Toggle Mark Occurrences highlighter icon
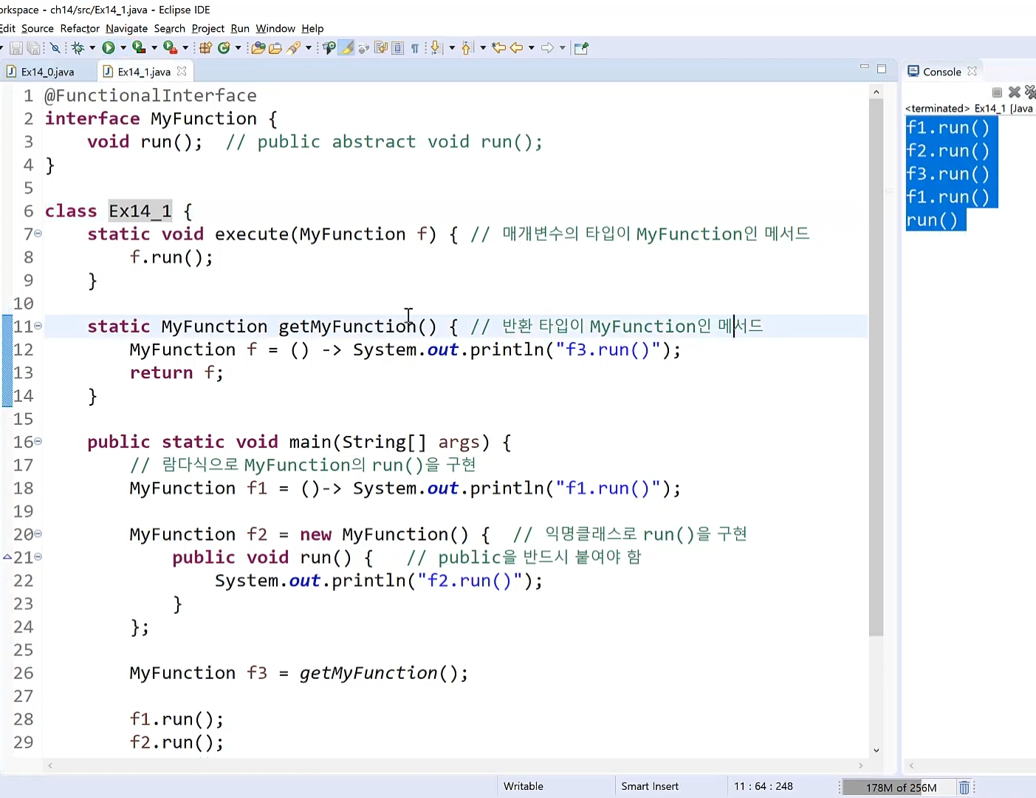The height and width of the screenshot is (798, 1036). 346,48
